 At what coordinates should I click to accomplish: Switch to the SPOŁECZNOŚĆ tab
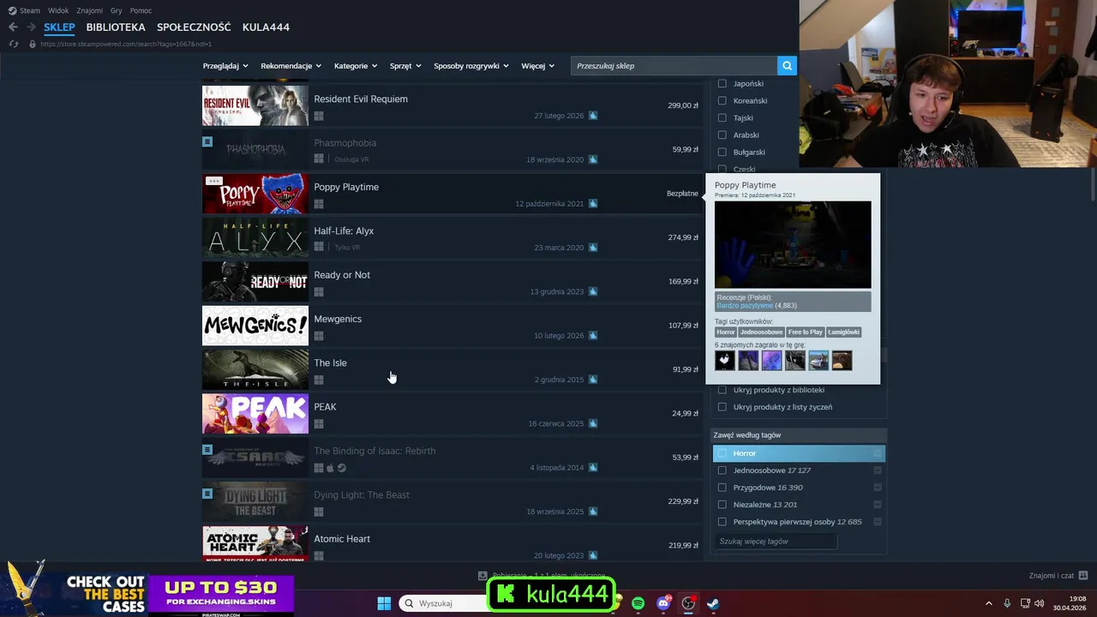194,27
